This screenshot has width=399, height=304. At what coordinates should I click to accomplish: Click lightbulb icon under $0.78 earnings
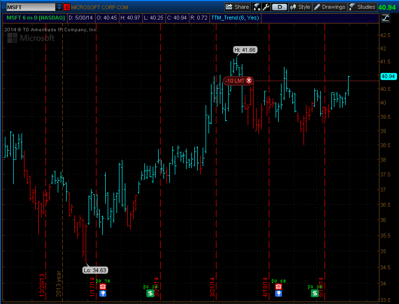click(102, 294)
